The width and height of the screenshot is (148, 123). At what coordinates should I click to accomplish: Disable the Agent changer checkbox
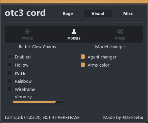point(83,57)
